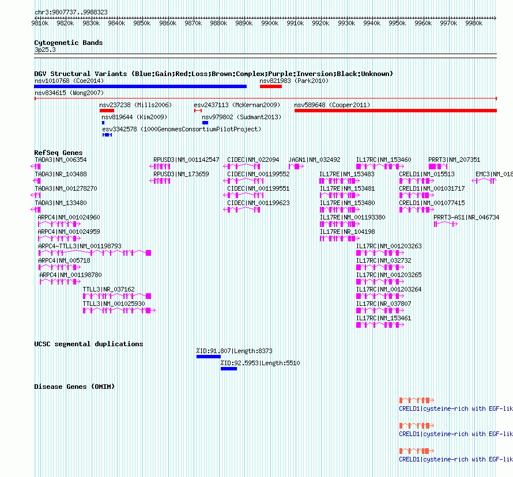Open the DGV Structural Variants track title
513x477 pixels.
tap(214, 74)
